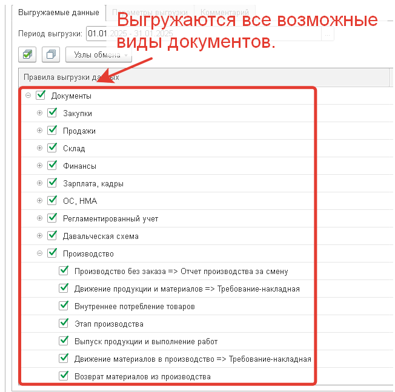Select Движение материалов в производство row text

pyautogui.click(x=193, y=359)
